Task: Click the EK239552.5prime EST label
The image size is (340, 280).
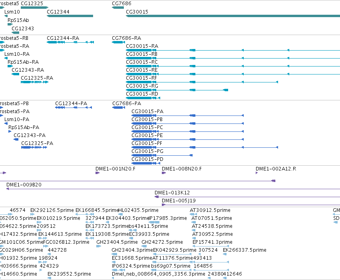Action: pyautogui.click(x=69, y=274)
